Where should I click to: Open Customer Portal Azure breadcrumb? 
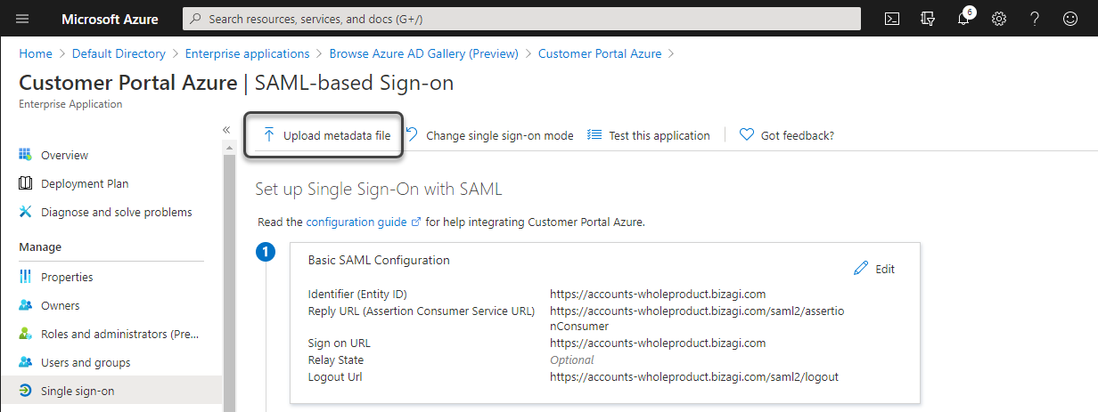[x=600, y=53]
